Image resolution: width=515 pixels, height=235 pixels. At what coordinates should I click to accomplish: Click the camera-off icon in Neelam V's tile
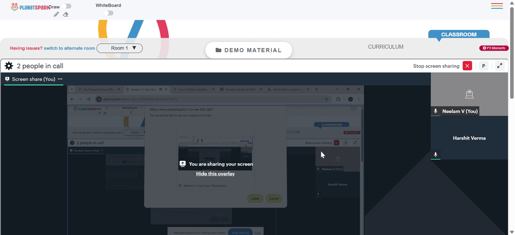click(x=469, y=94)
